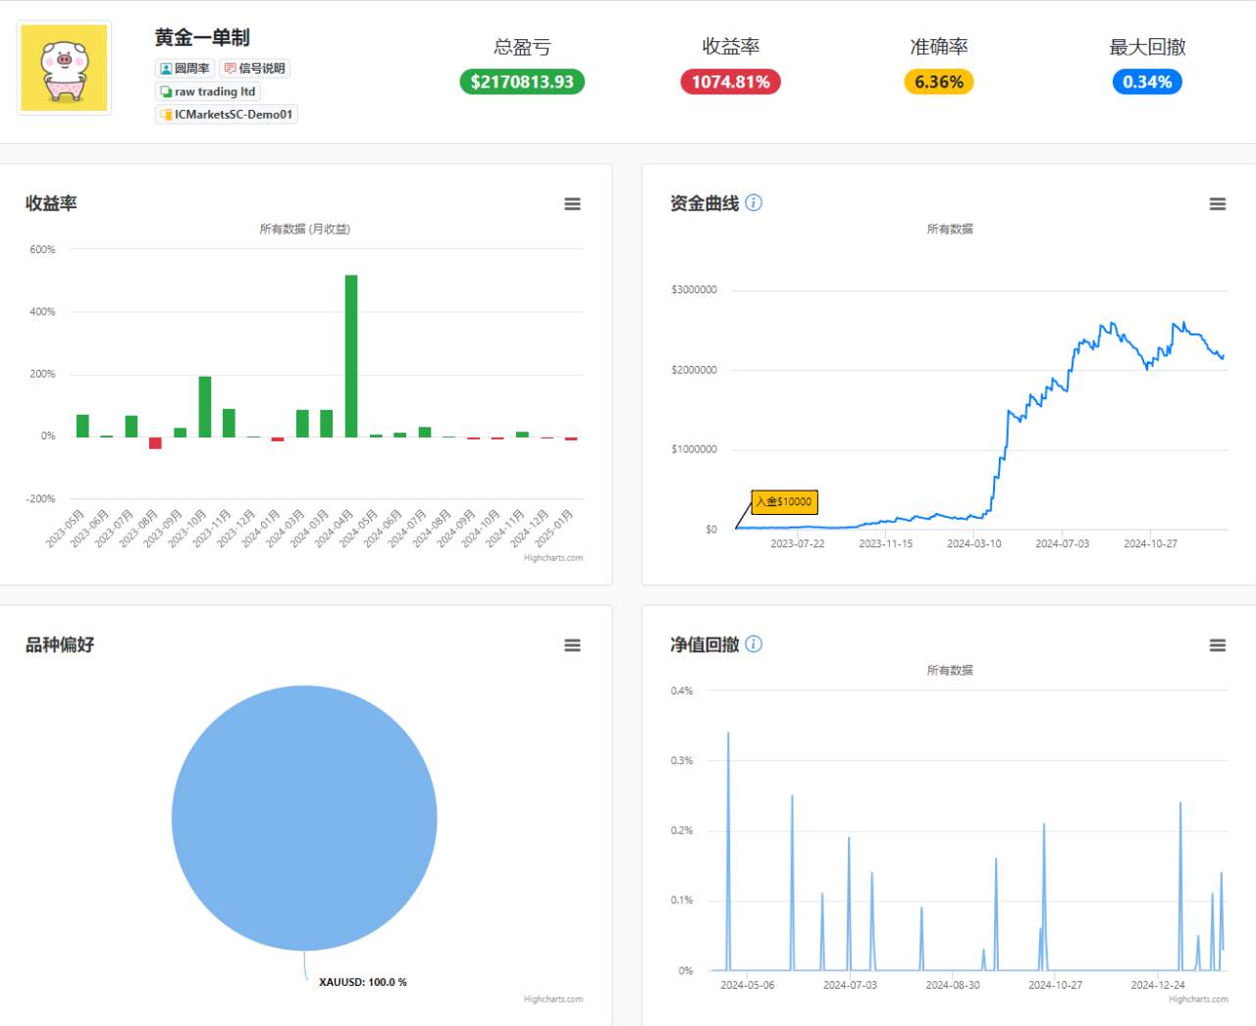Open the 品种偏好 chart hamburger menu

tap(572, 645)
